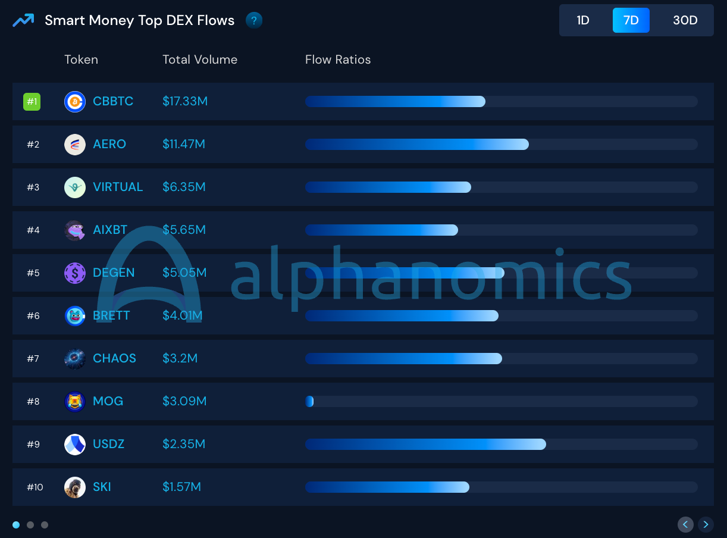Image resolution: width=727 pixels, height=538 pixels.
Task: Select the first pagination dot
Action: pyautogui.click(x=16, y=525)
